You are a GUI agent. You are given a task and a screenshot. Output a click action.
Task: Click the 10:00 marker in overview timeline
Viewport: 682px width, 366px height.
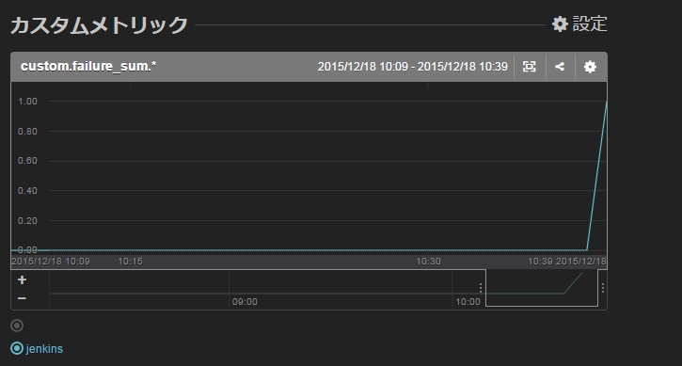point(468,302)
